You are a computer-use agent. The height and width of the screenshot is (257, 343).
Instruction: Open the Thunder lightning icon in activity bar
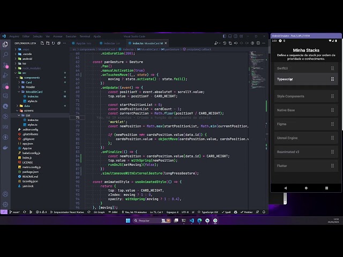[5, 137]
